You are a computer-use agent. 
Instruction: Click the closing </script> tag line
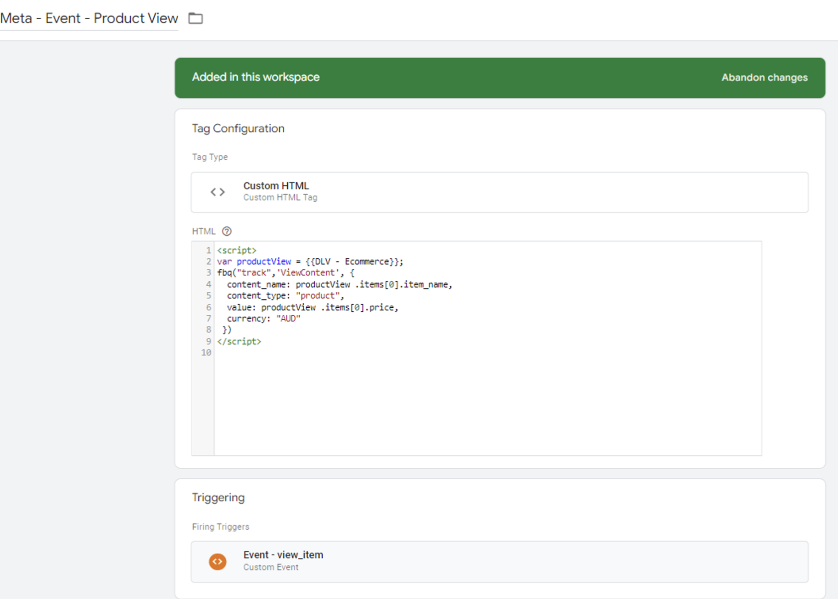point(239,342)
